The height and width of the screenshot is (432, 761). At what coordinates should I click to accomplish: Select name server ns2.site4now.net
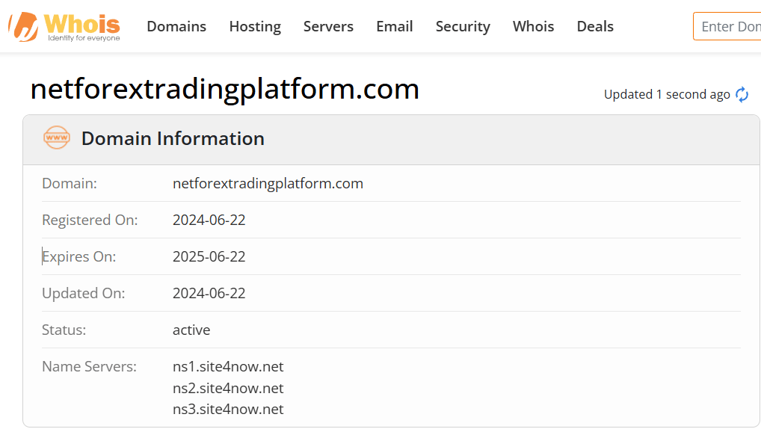228,388
